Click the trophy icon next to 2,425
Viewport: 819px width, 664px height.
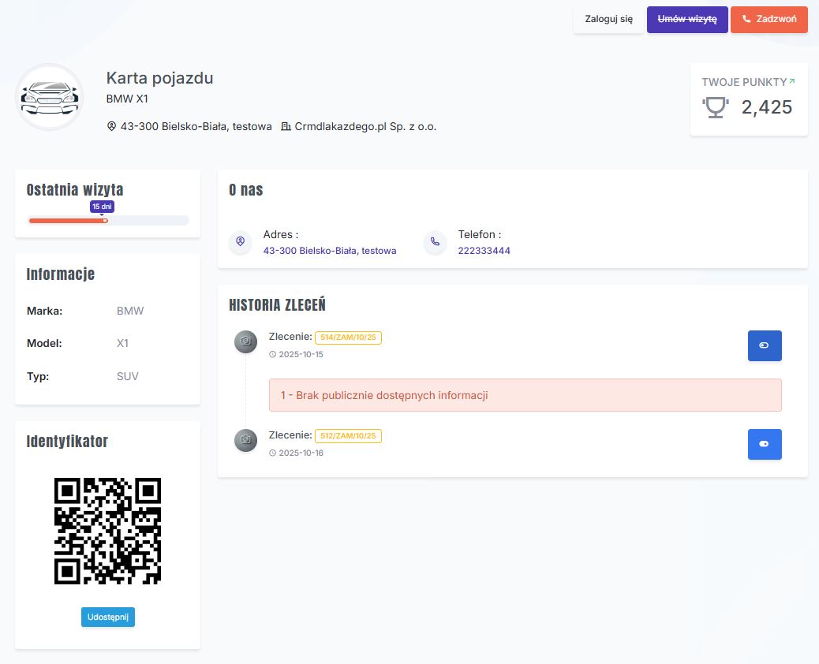tap(715, 107)
